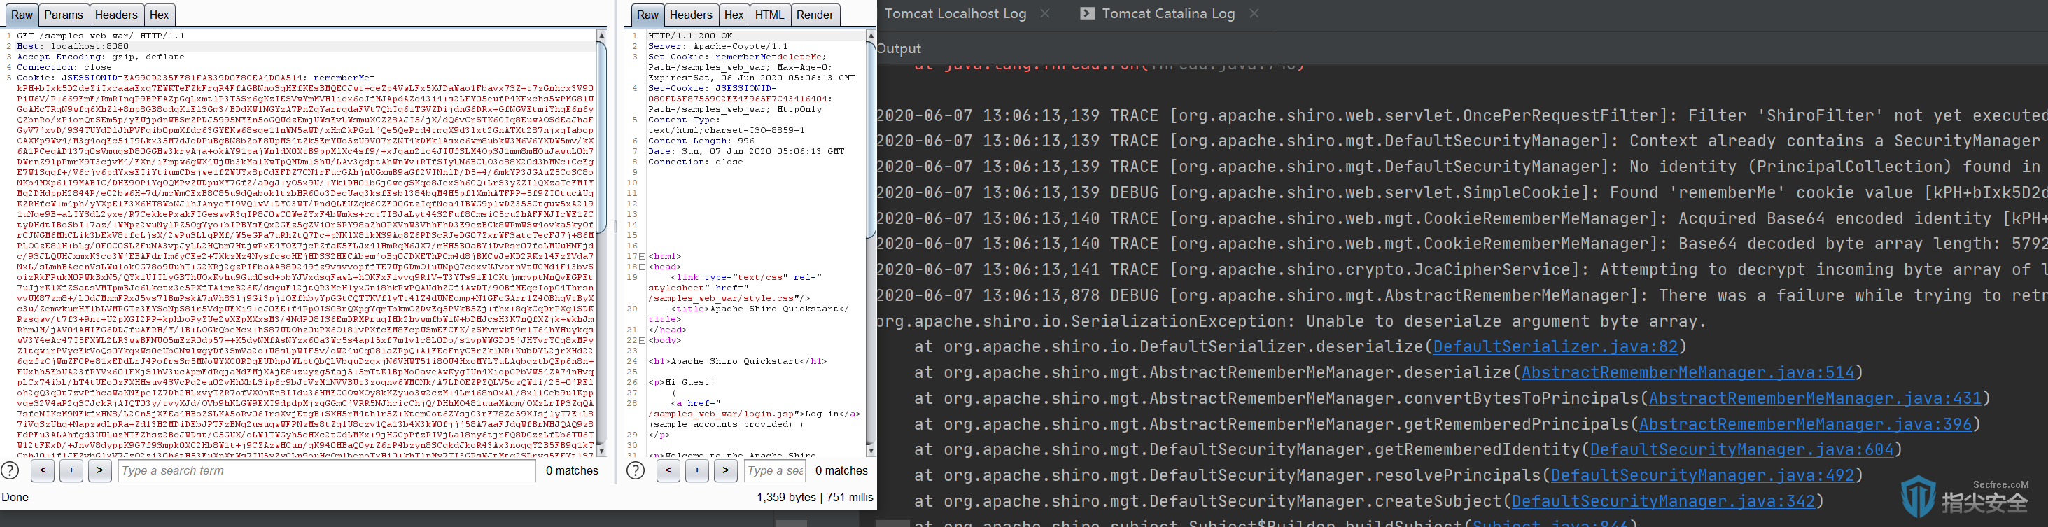Click request pane scrollbar up arrow
The width and height of the screenshot is (2048, 527).
[x=602, y=36]
